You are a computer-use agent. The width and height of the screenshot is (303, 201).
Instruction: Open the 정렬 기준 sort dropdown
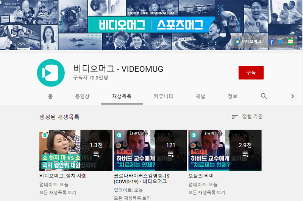(247, 117)
